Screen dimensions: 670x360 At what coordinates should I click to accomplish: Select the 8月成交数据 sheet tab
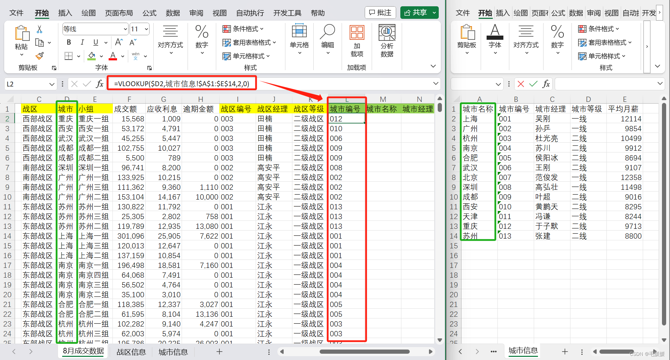83,351
